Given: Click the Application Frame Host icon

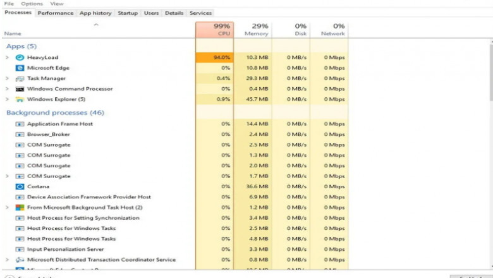Looking at the screenshot, I should coord(20,124).
